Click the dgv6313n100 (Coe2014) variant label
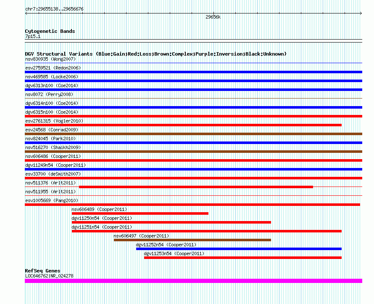 52,85
